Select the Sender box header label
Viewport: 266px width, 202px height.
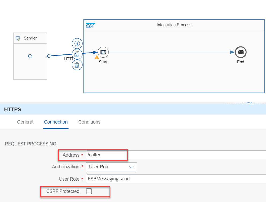point(30,38)
